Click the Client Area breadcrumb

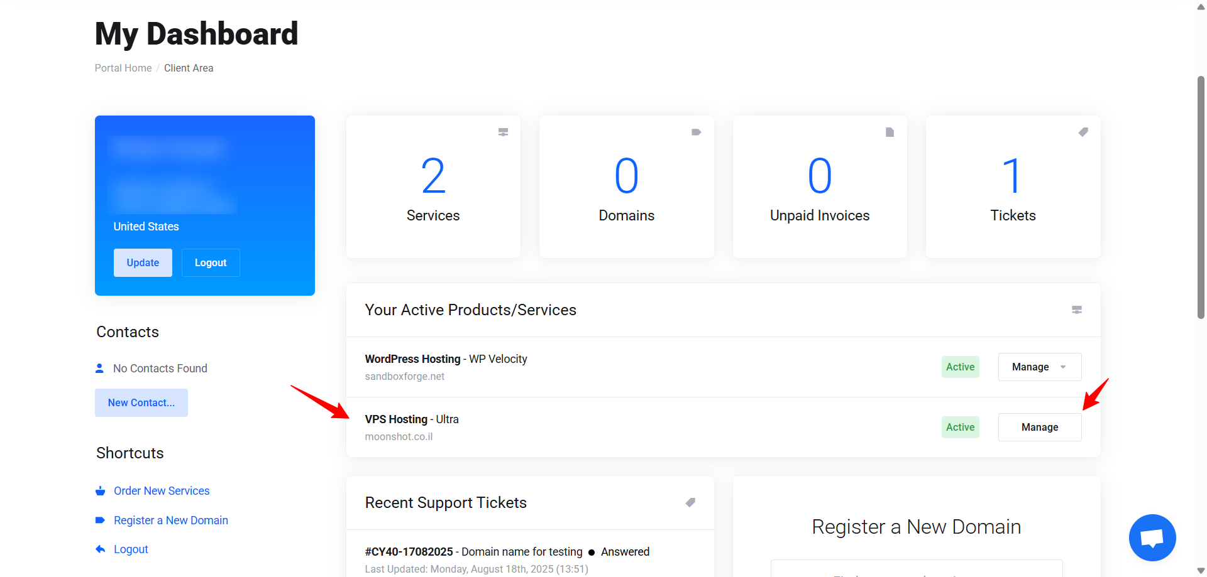pyautogui.click(x=189, y=68)
